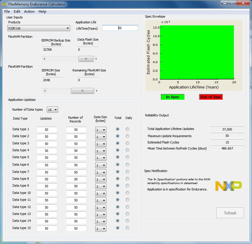The width and height of the screenshot is (252, 244).
Task: Choose Daily option for Data type 10
Action: (127, 193)
